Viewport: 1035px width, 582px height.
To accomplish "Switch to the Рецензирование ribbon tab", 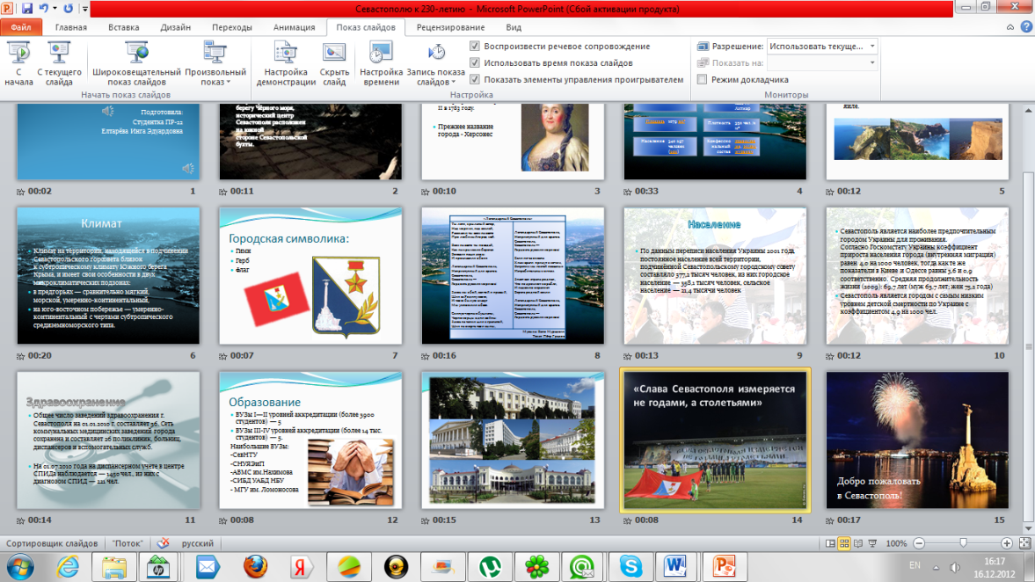I will (x=450, y=27).
